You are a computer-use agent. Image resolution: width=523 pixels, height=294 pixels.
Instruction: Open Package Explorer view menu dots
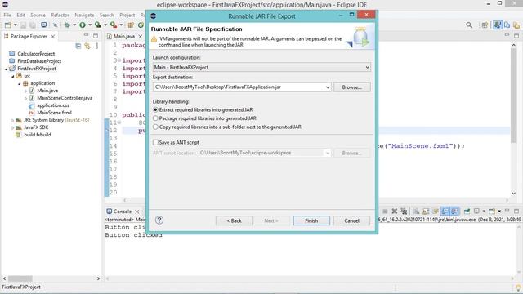coord(96,46)
